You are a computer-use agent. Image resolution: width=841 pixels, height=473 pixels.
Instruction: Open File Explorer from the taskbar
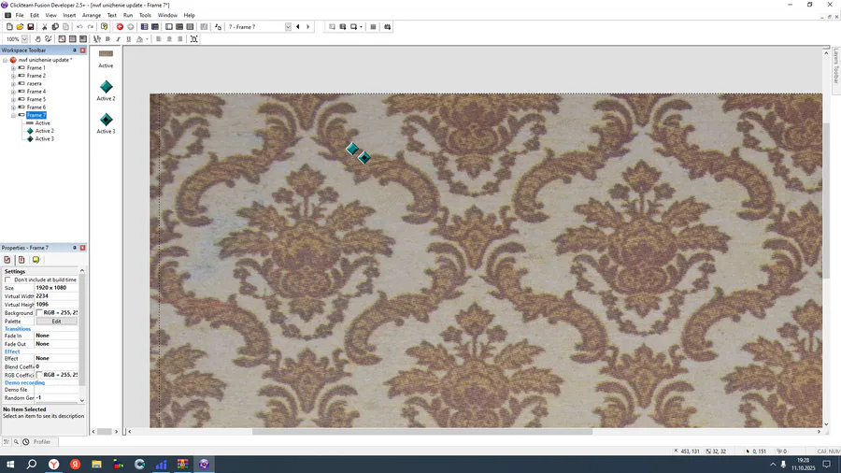click(x=96, y=465)
